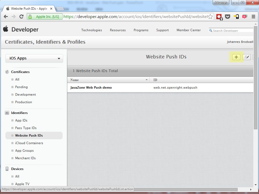Click the scrollbar down arrow
Viewport: 259px width, 194px height.
255,185
